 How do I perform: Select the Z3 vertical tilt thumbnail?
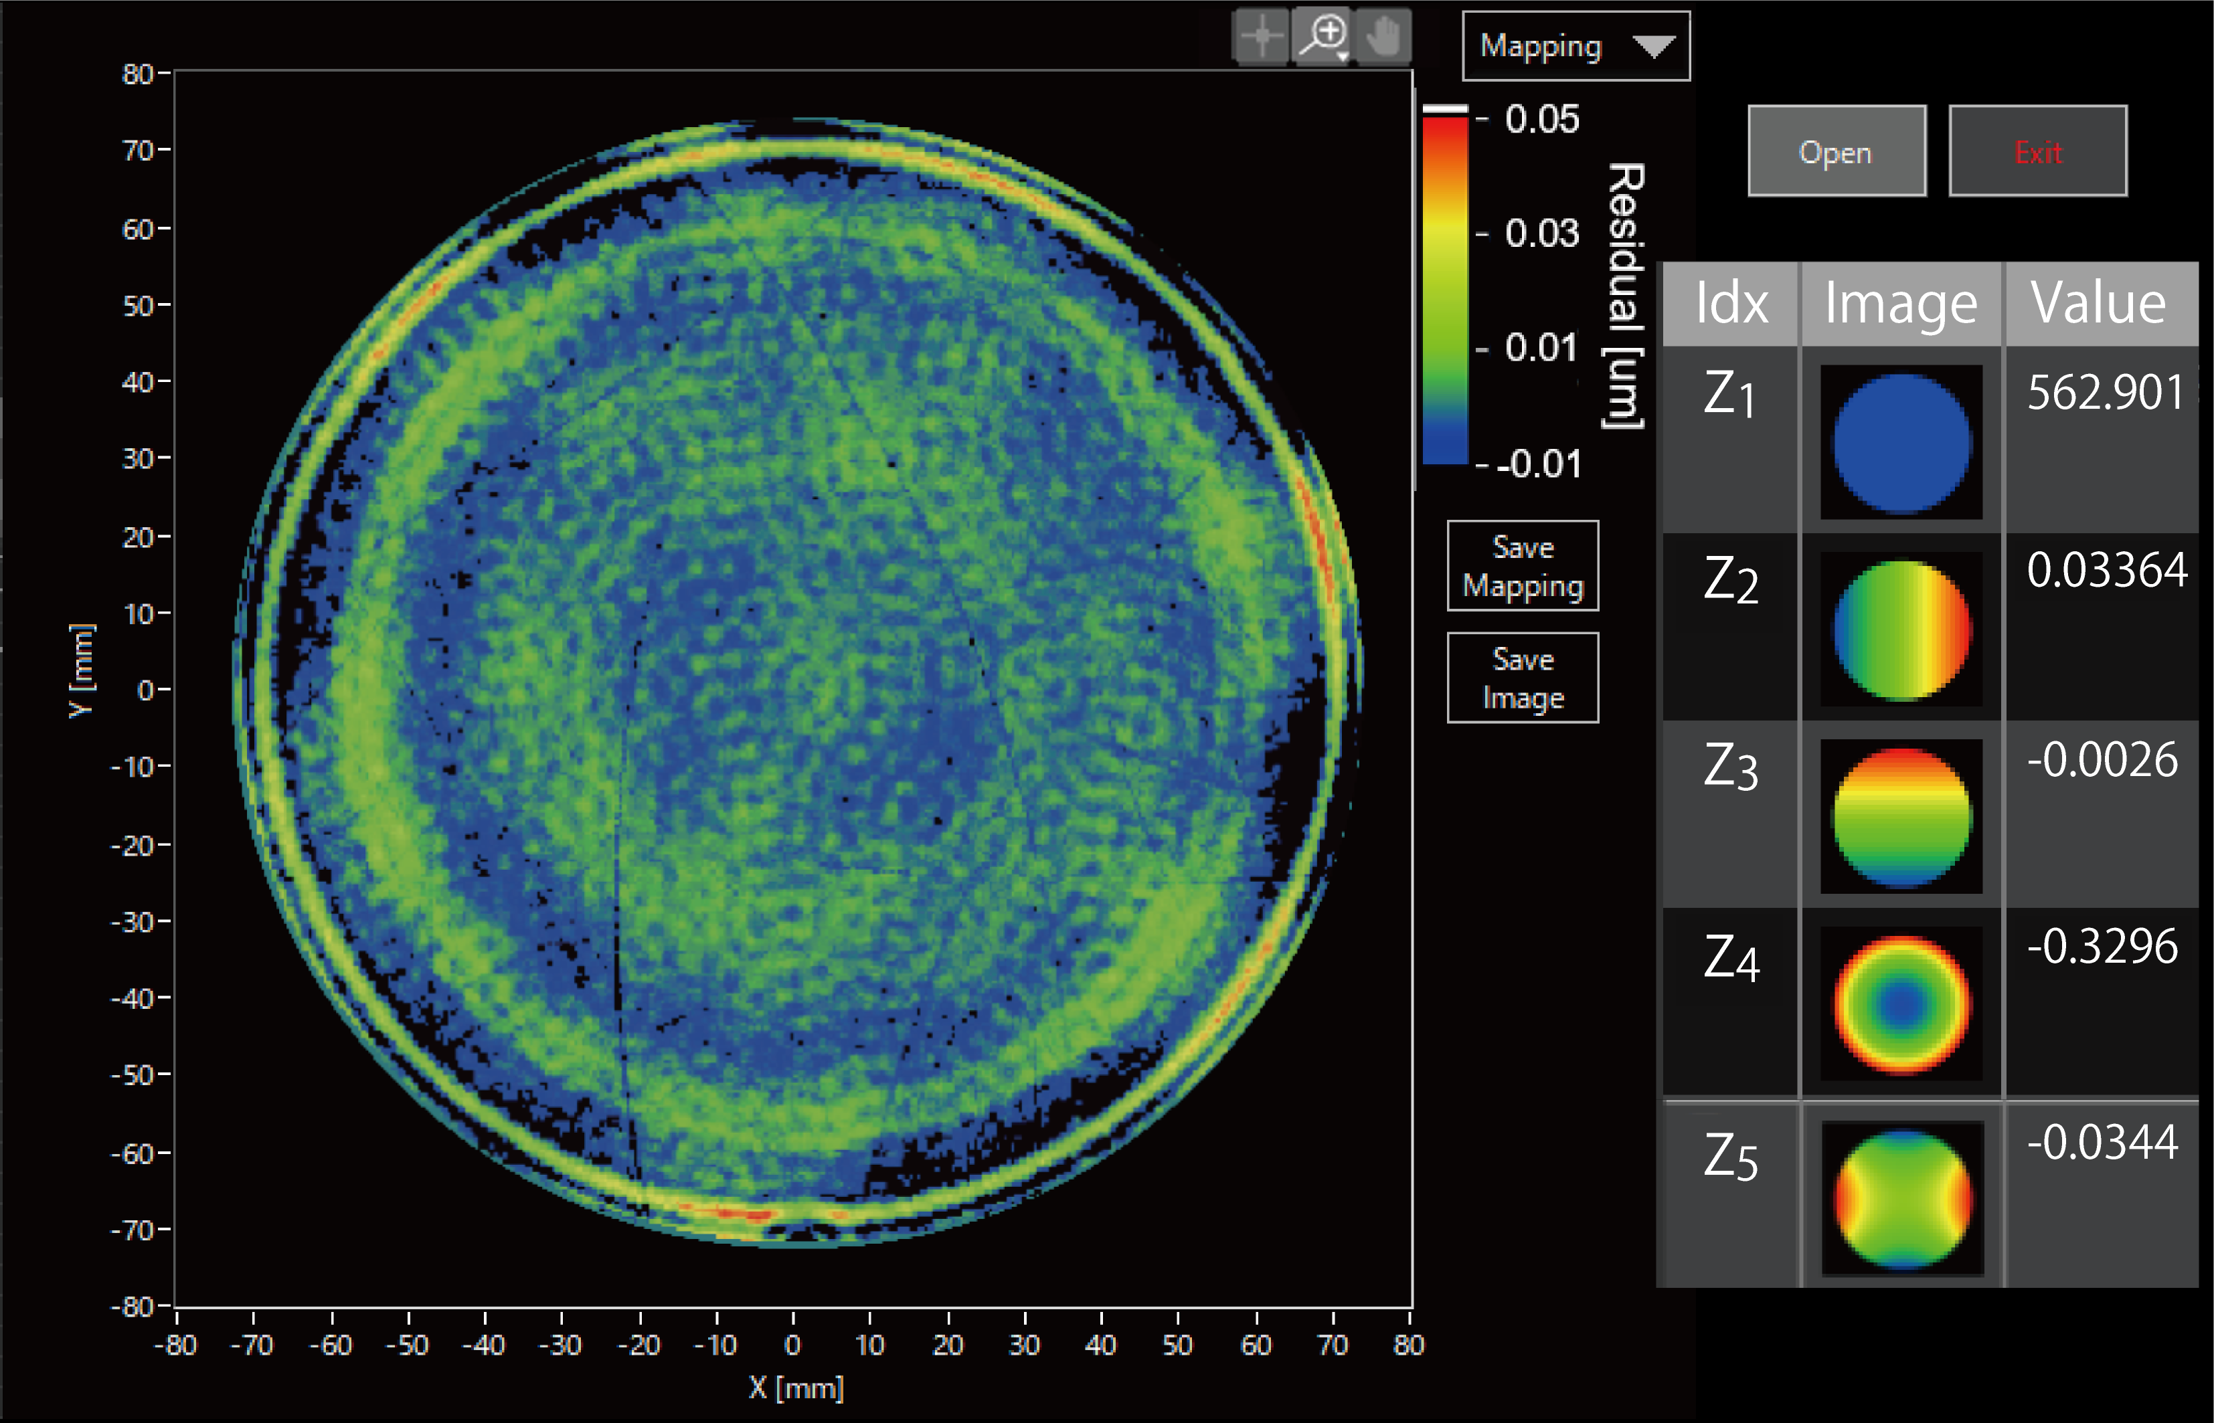click(x=1901, y=817)
